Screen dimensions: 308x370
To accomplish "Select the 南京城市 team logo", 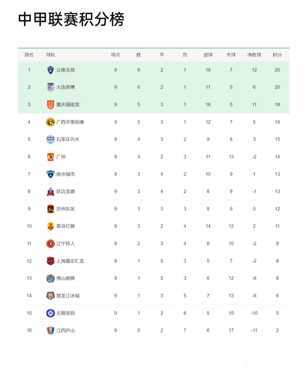I will point(50,174).
